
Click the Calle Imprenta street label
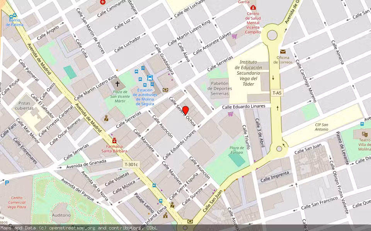(275, 177)
